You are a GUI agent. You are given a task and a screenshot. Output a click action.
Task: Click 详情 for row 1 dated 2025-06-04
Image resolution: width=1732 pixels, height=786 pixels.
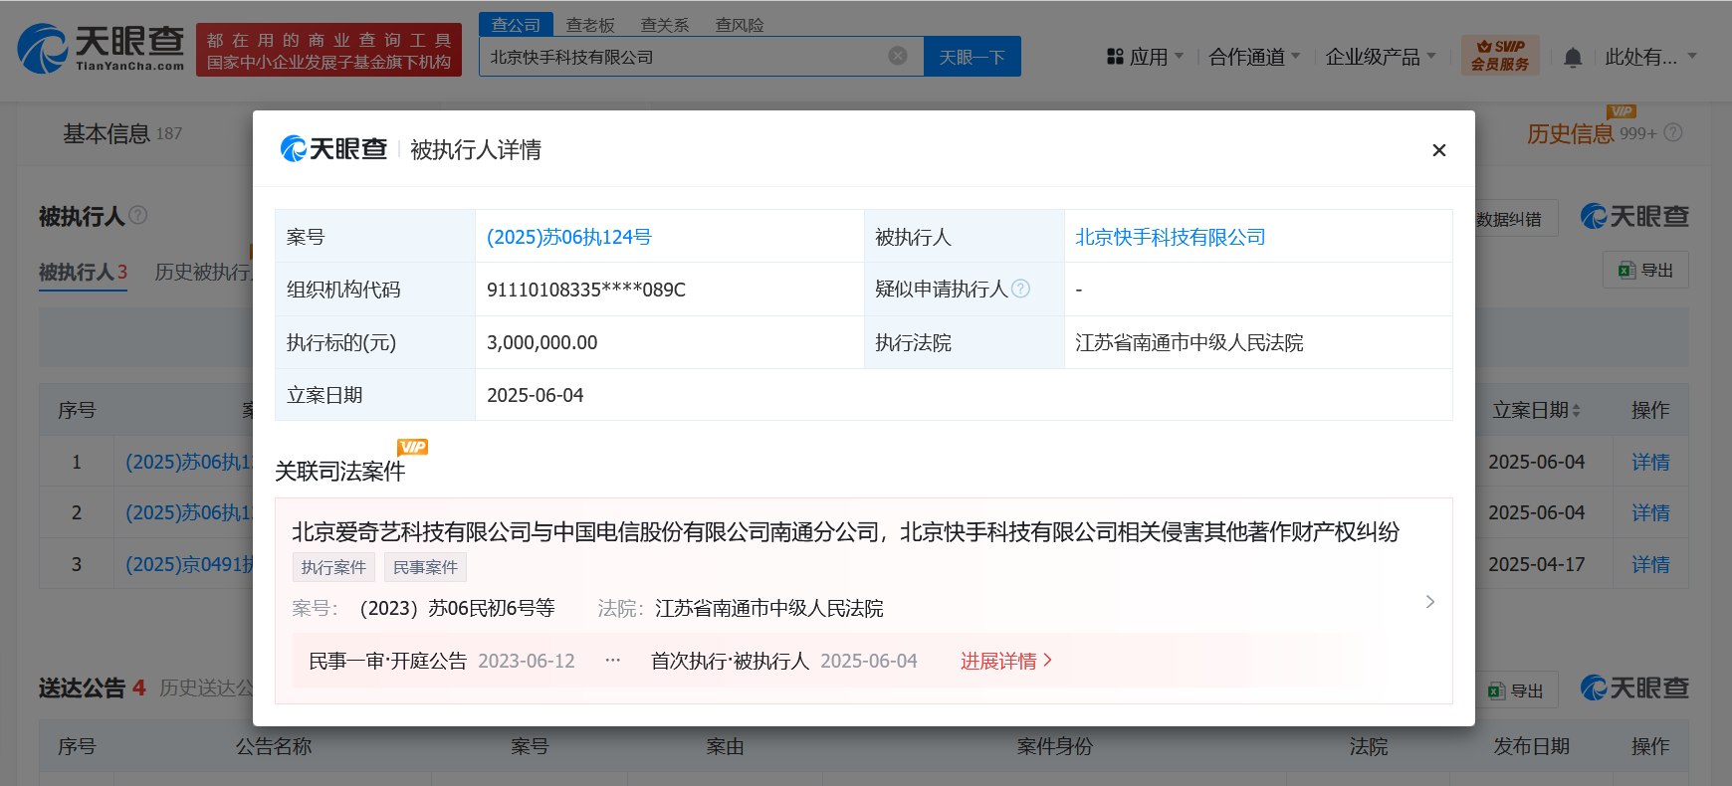pos(1650,462)
